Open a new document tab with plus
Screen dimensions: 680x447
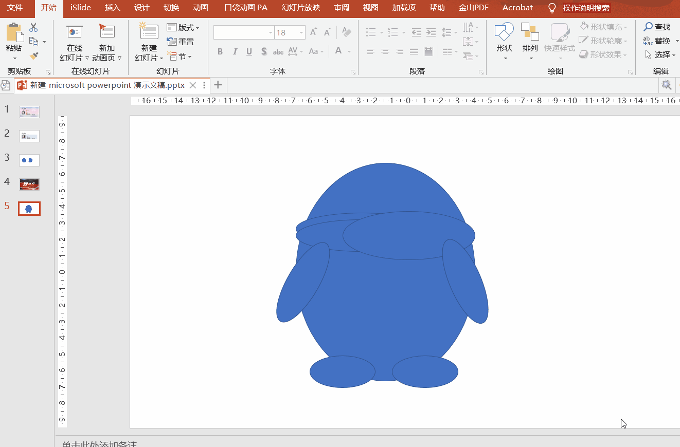[218, 85]
